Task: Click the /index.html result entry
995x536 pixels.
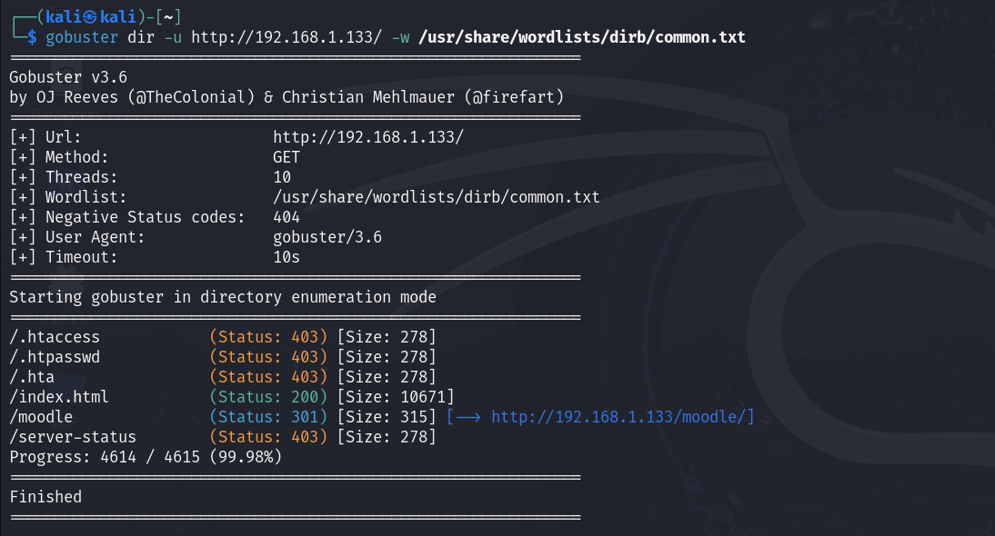Action: [x=59, y=397]
